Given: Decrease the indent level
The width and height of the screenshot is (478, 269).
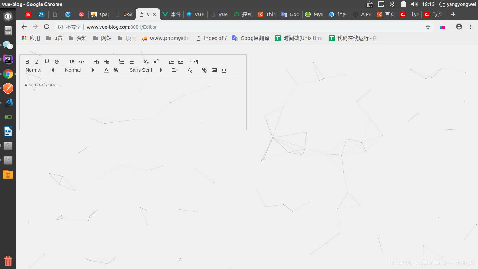Looking at the screenshot, I should click(x=171, y=62).
